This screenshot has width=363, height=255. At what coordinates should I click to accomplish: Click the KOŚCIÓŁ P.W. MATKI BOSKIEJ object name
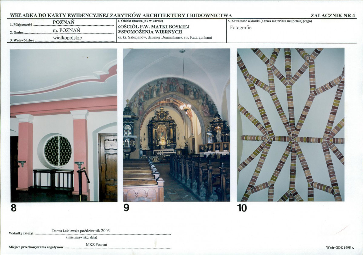pyautogui.click(x=154, y=27)
